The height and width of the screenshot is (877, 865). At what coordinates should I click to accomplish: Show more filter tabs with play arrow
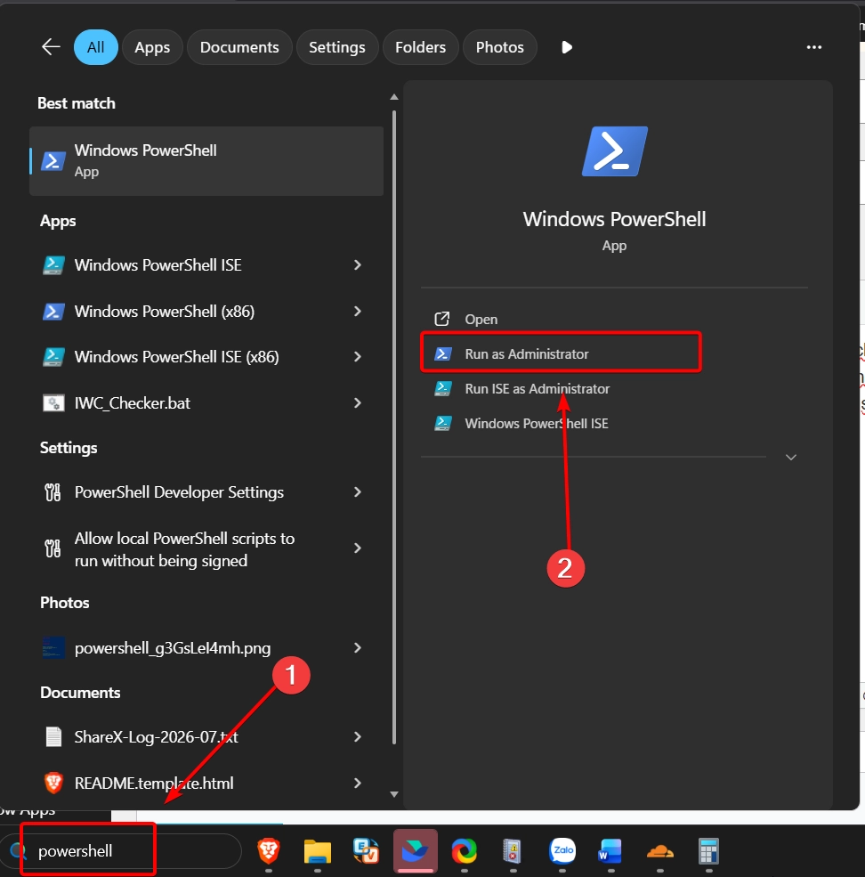click(x=566, y=47)
